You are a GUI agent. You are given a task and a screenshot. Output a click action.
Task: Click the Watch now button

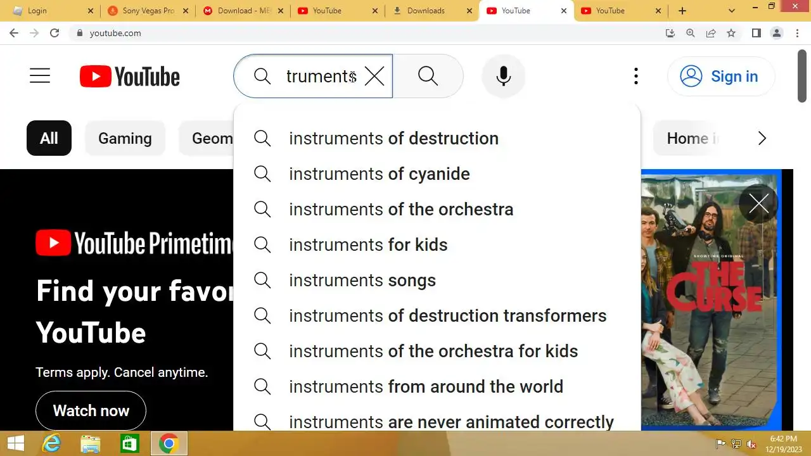pyautogui.click(x=91, y=410)
